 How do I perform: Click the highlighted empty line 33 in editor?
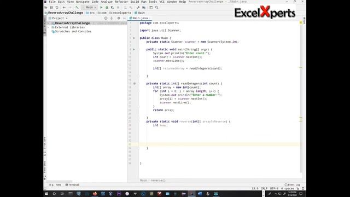219,144
